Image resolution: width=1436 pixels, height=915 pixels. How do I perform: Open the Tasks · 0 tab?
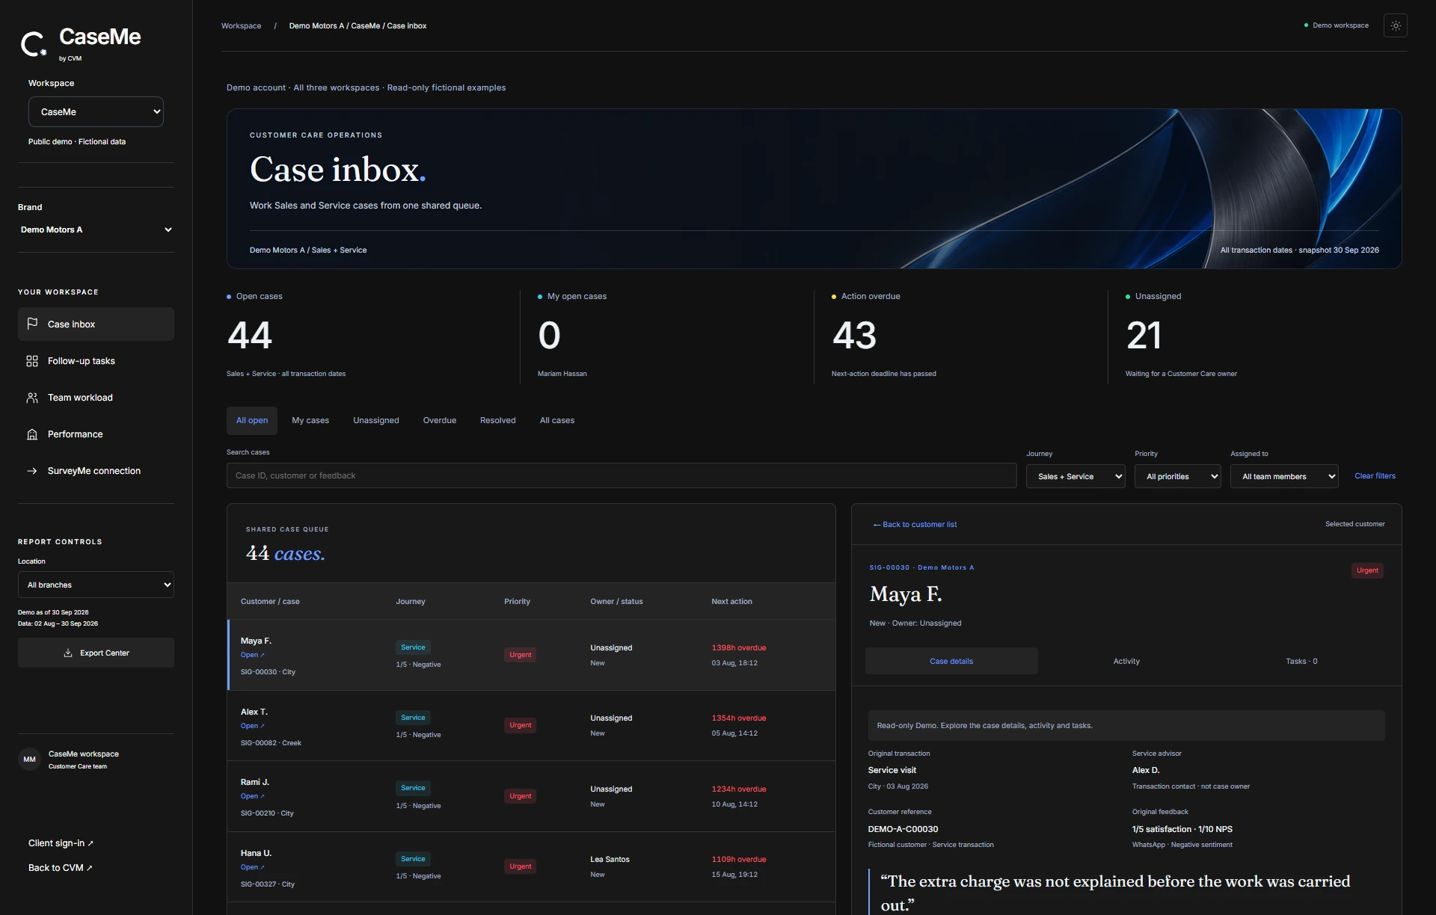(1301, 661)
